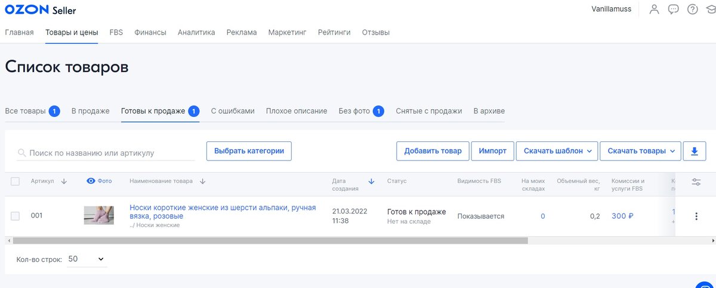The image size is (716, 288).
Task: Open the Финансы menu
Action: [150, 32]
